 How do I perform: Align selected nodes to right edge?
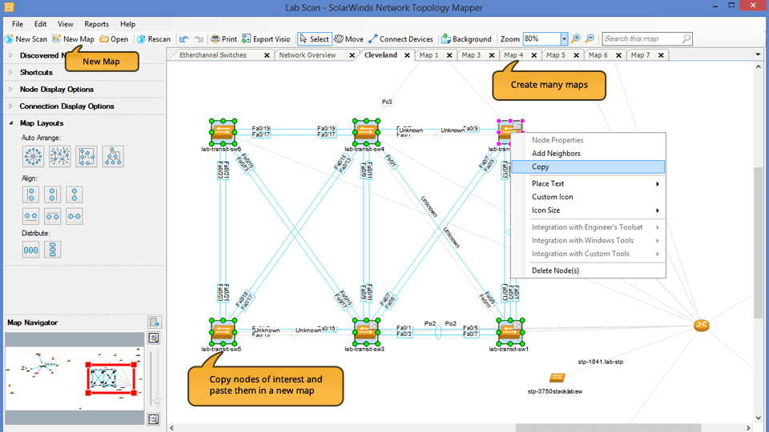[53, 194]
